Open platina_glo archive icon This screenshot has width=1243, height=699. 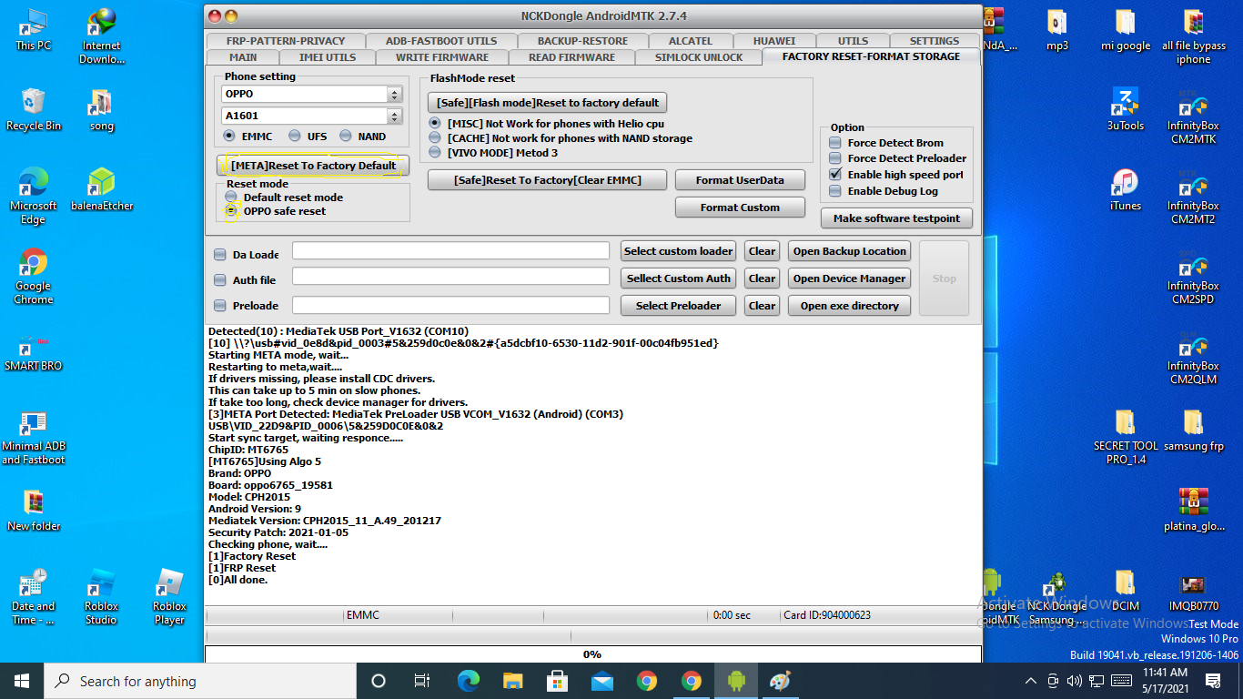(x=1193, y=511)
